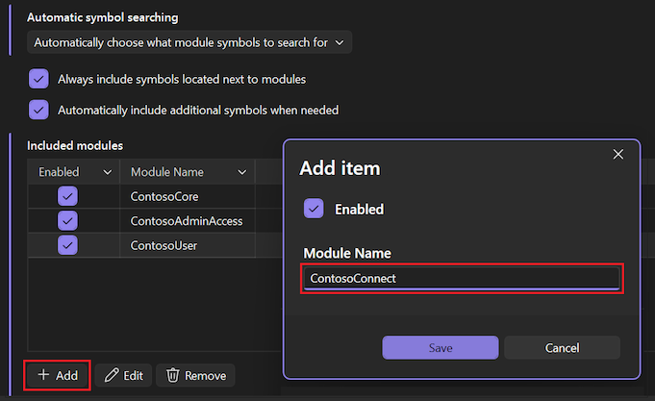Click the plus icon on Add button
Screen dimensions: 655x401
tap(43, 375)
